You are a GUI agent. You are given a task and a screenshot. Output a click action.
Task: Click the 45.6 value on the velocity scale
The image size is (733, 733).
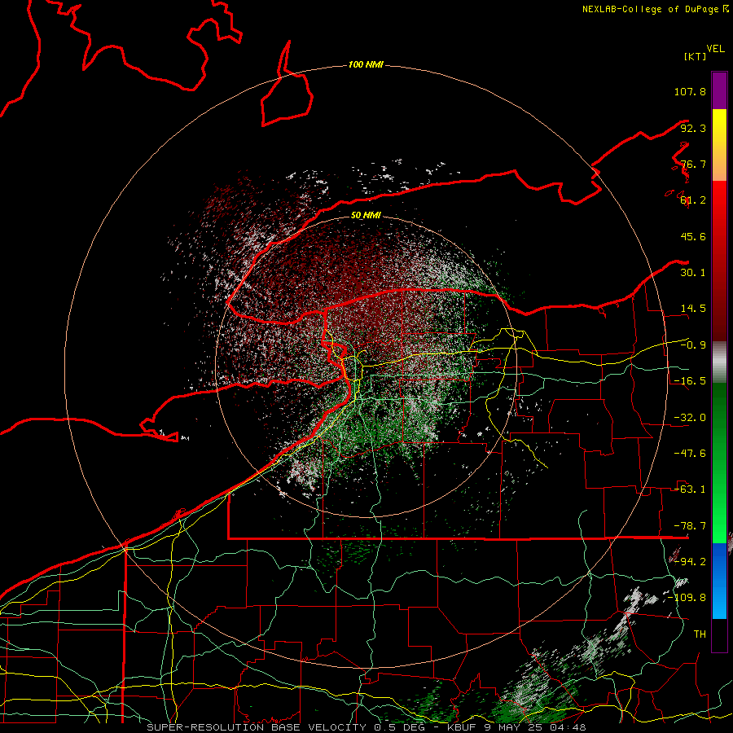tap(693, 236)
